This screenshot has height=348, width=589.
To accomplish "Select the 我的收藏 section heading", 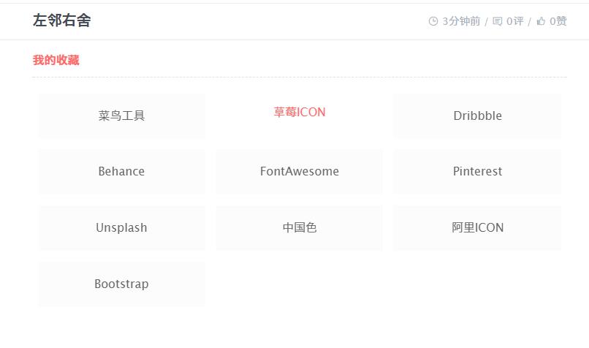I will coord(56,60).
